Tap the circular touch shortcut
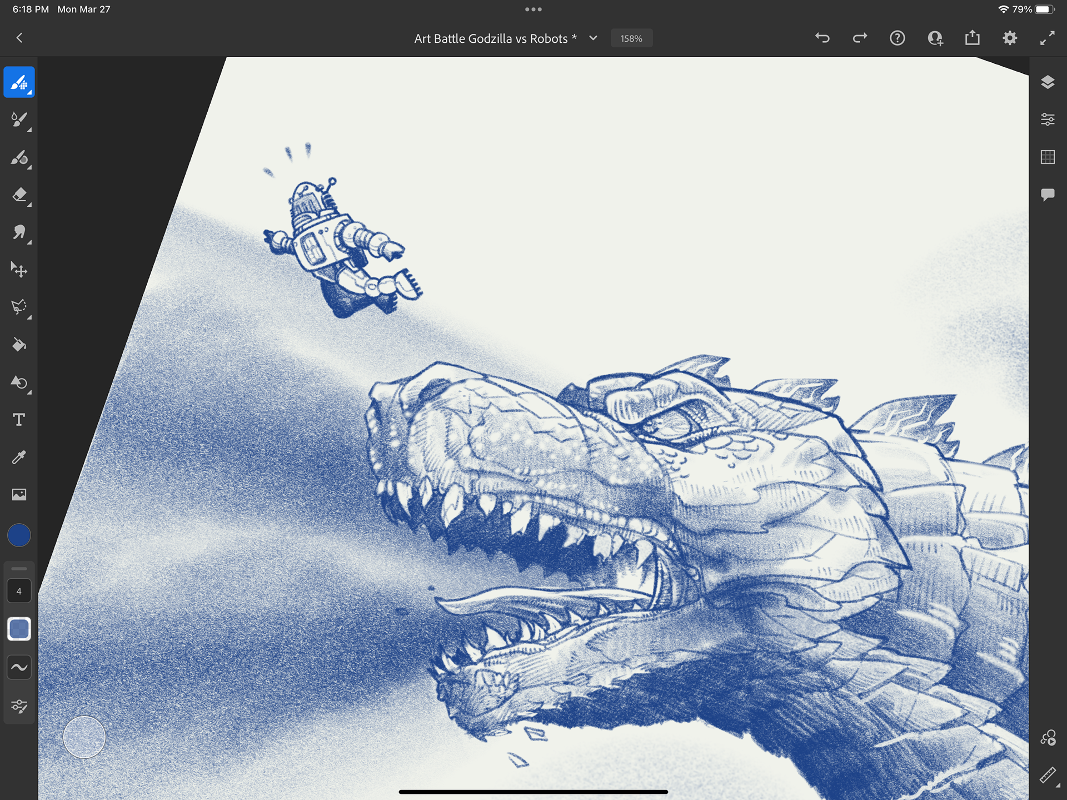Screen dimensions: 1067x800 point(84,737)
